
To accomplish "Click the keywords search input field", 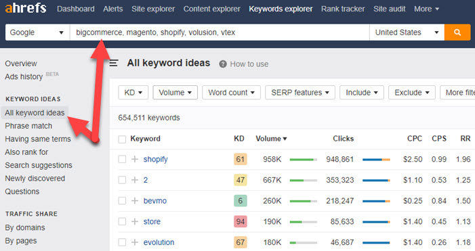I will click(x=220, y=32).
